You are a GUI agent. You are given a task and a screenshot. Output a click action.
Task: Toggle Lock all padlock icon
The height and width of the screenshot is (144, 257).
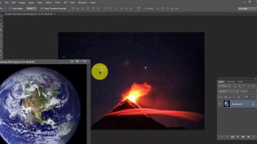click(x=239, y=97)
